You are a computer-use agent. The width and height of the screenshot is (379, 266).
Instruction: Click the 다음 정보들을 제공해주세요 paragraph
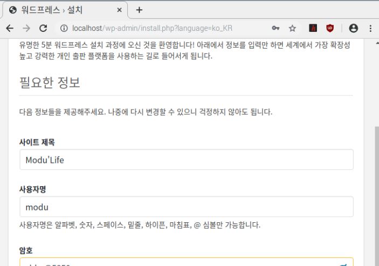[x=146, y=112]
